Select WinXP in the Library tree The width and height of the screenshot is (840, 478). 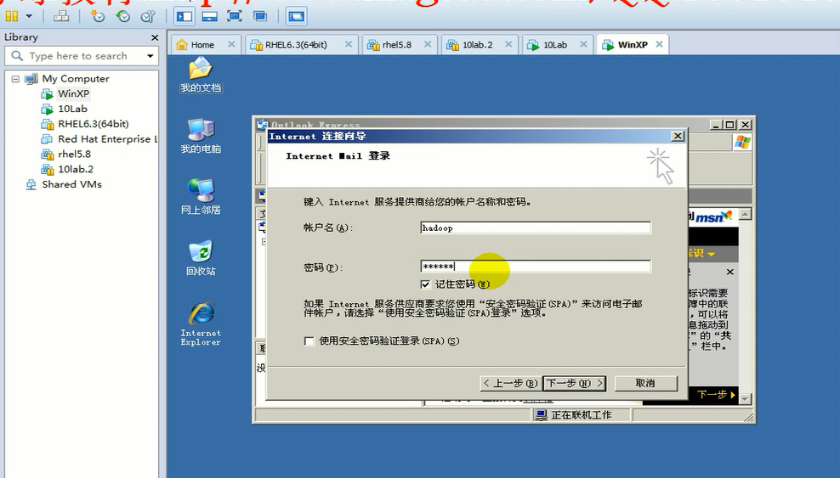coord(73,93)
